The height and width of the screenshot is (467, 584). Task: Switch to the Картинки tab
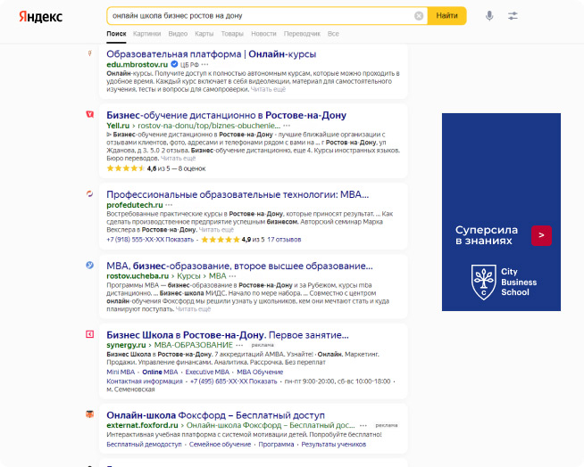[146, 33]
